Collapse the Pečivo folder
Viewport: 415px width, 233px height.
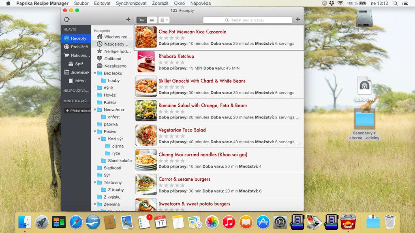point(95,131)
